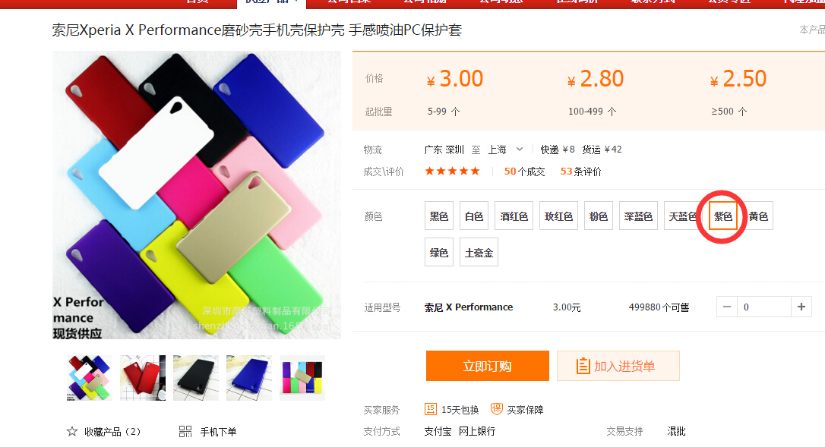Select the 土豪金 color option
Image resolution: width=825 pixels, height=447 pixels.
click(479, 252)
